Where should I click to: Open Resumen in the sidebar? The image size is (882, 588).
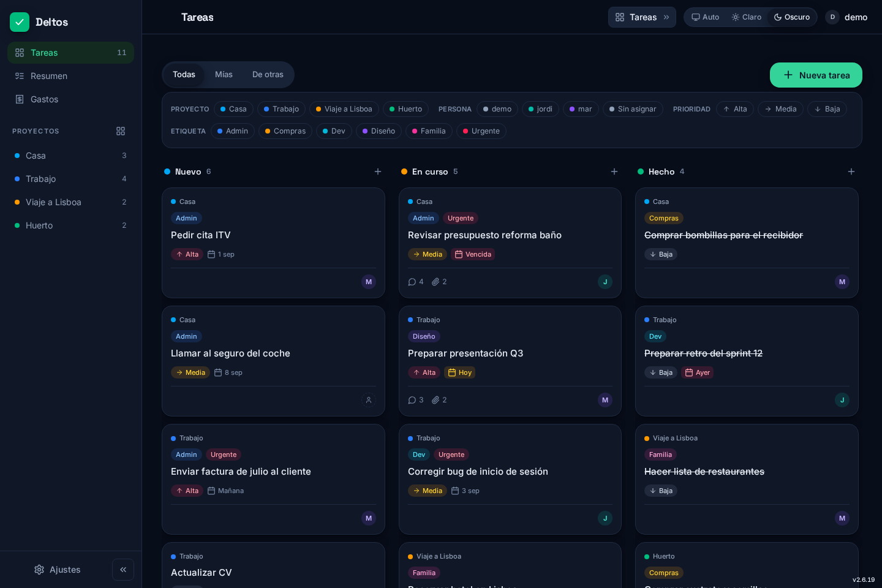[x=70, y=76]
